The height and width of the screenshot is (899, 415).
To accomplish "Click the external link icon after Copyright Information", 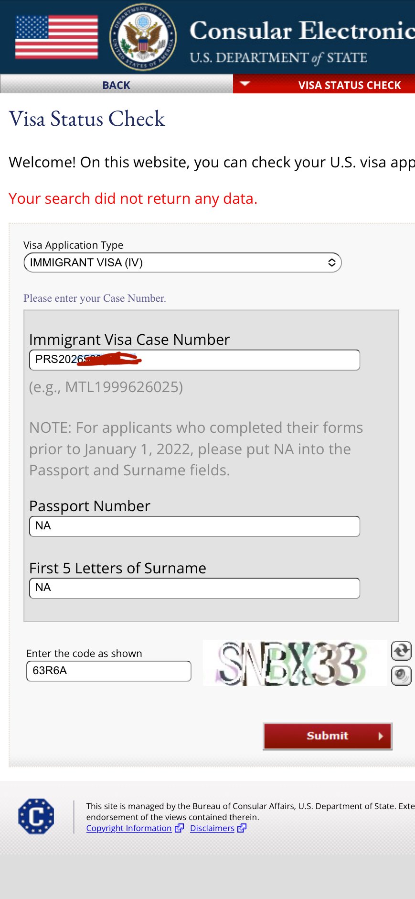I will (179, 828).
